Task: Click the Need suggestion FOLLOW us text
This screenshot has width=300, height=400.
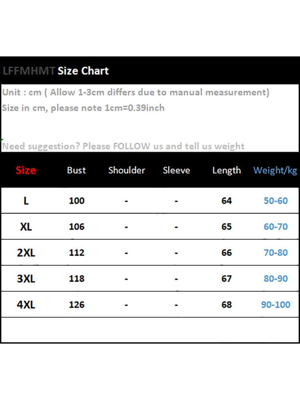Action: click(123, 146)
